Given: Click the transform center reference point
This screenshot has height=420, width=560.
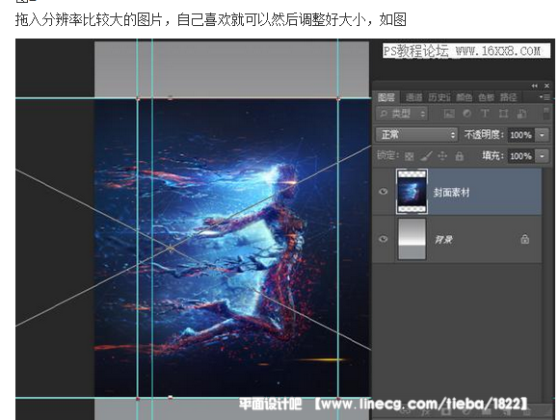Looking at the screenshot, I should click(x=171, y=248).
